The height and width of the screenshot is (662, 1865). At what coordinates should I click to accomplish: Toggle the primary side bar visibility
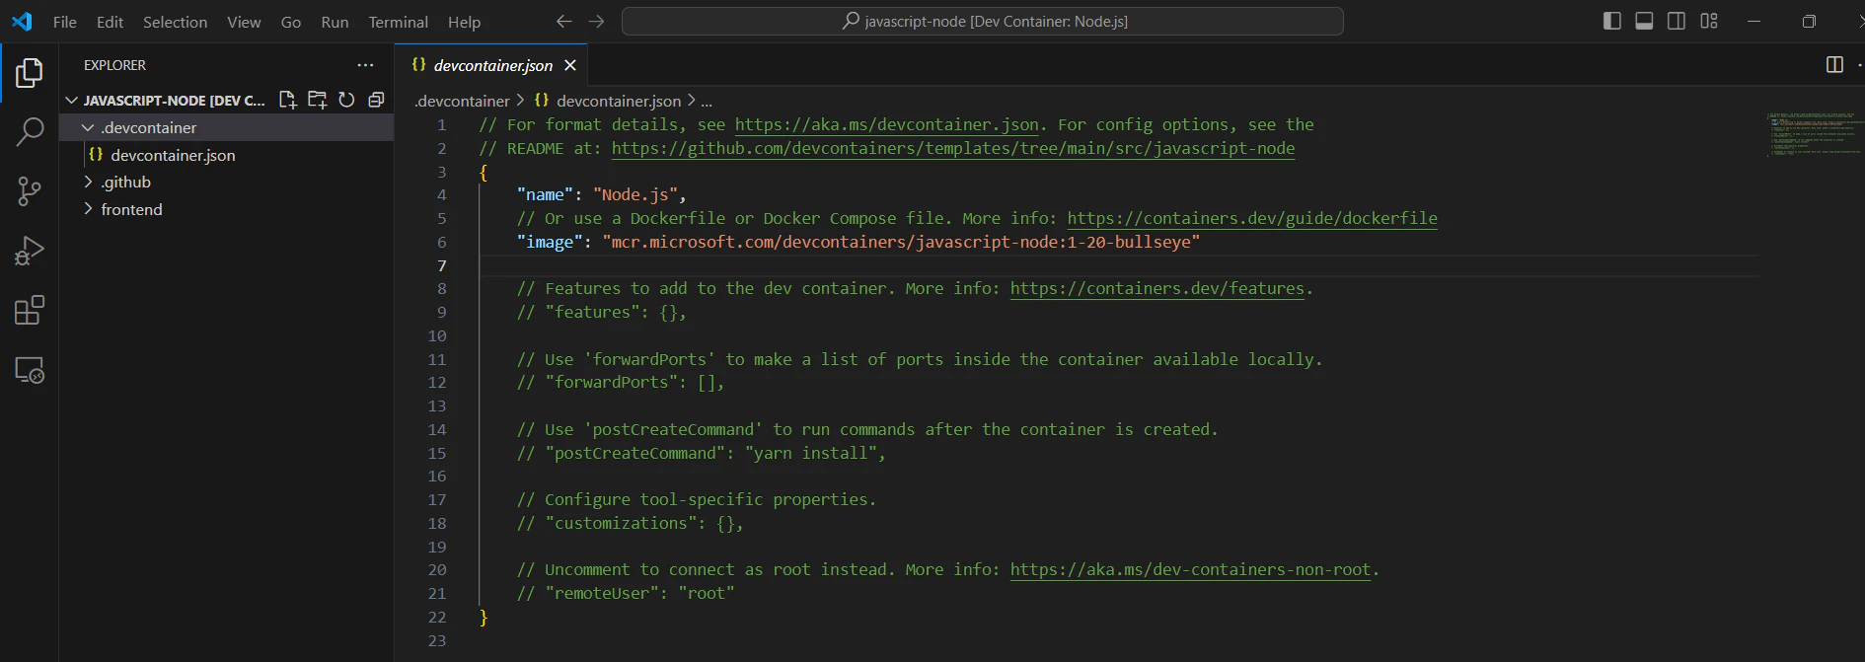coord(1612,21)
